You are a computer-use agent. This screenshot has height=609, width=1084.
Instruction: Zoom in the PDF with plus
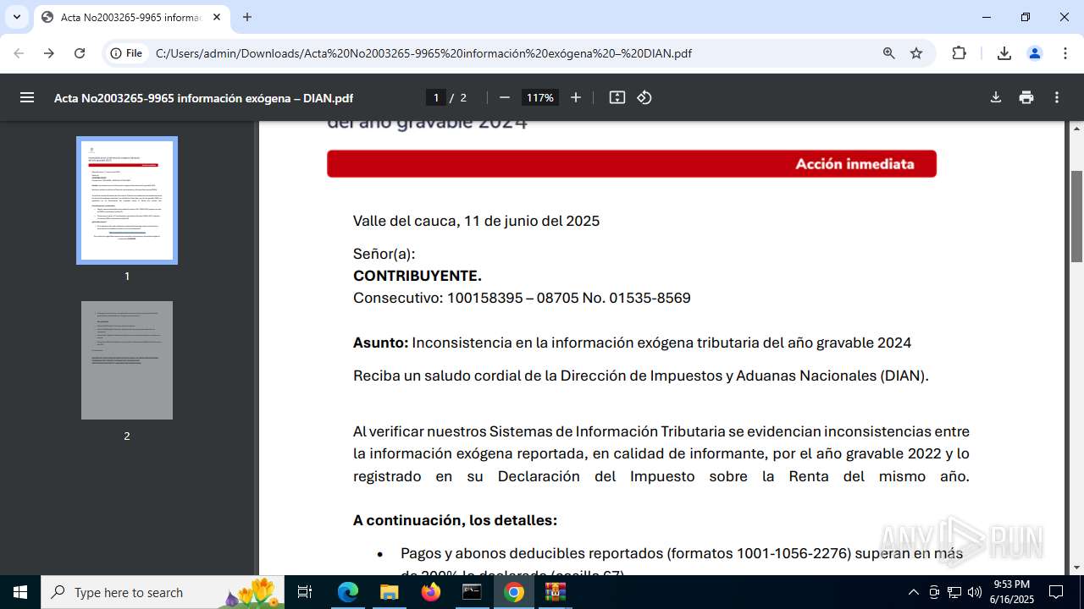(x=576, y=97)
